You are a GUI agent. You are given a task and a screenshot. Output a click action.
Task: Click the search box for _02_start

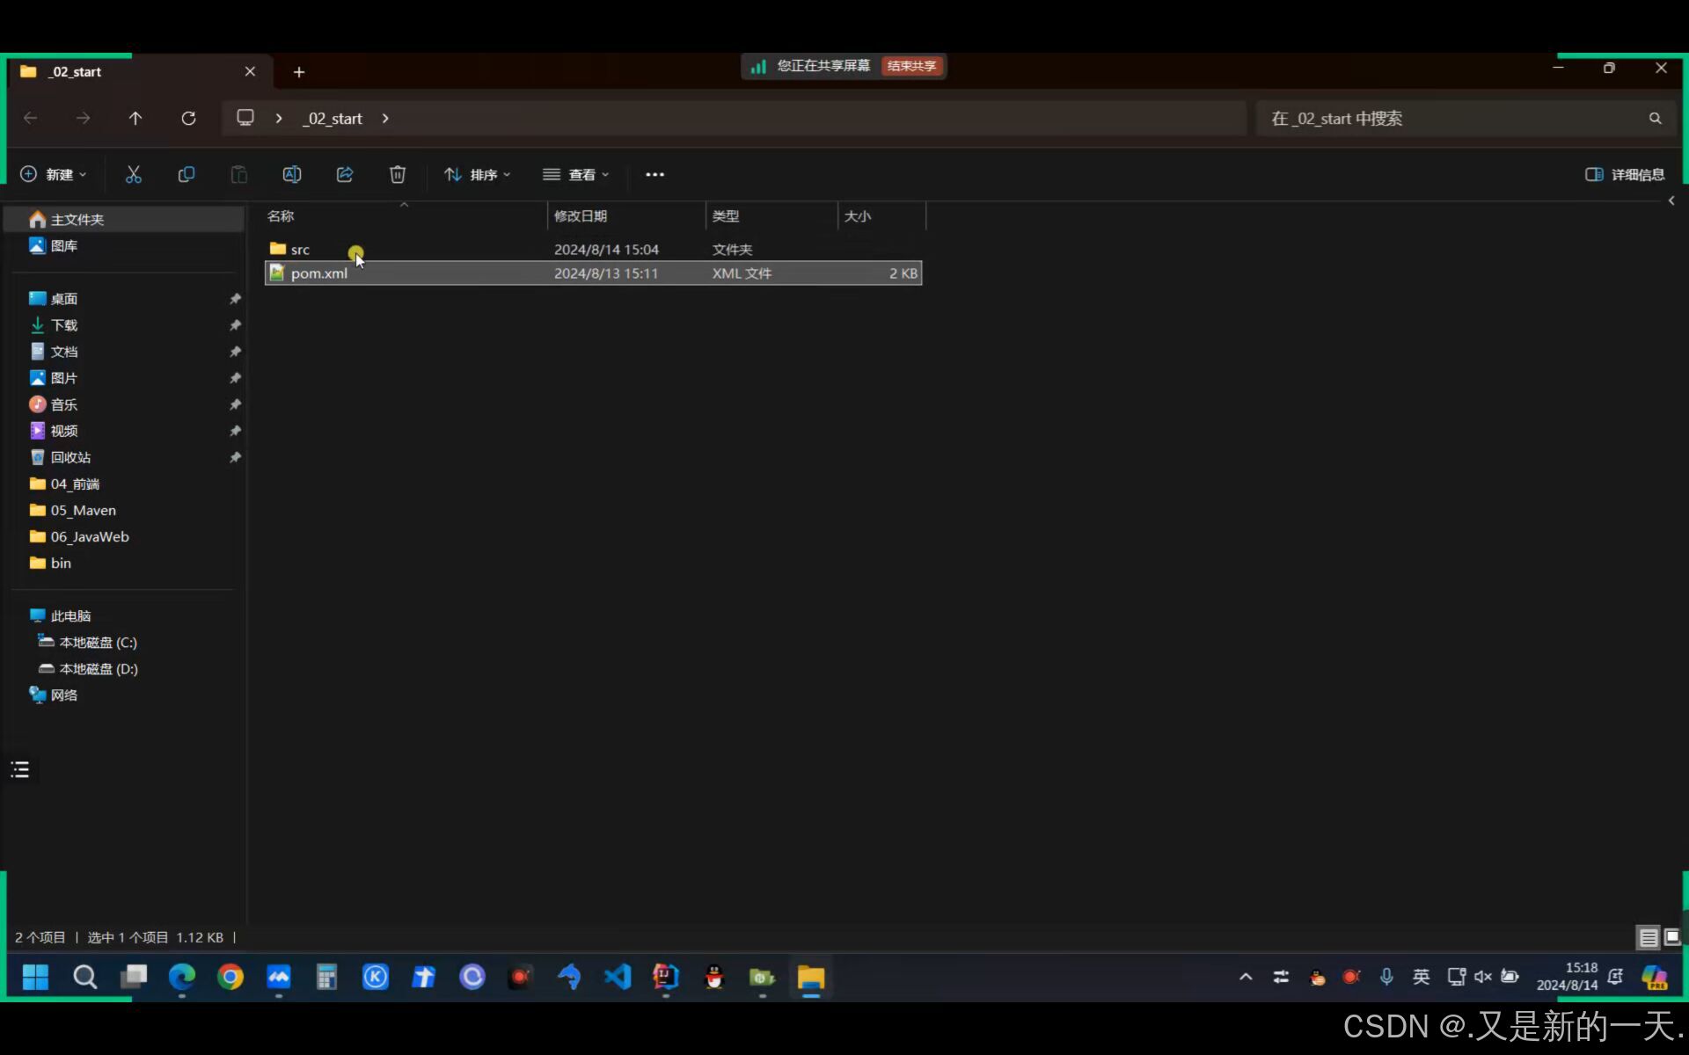1451,119
